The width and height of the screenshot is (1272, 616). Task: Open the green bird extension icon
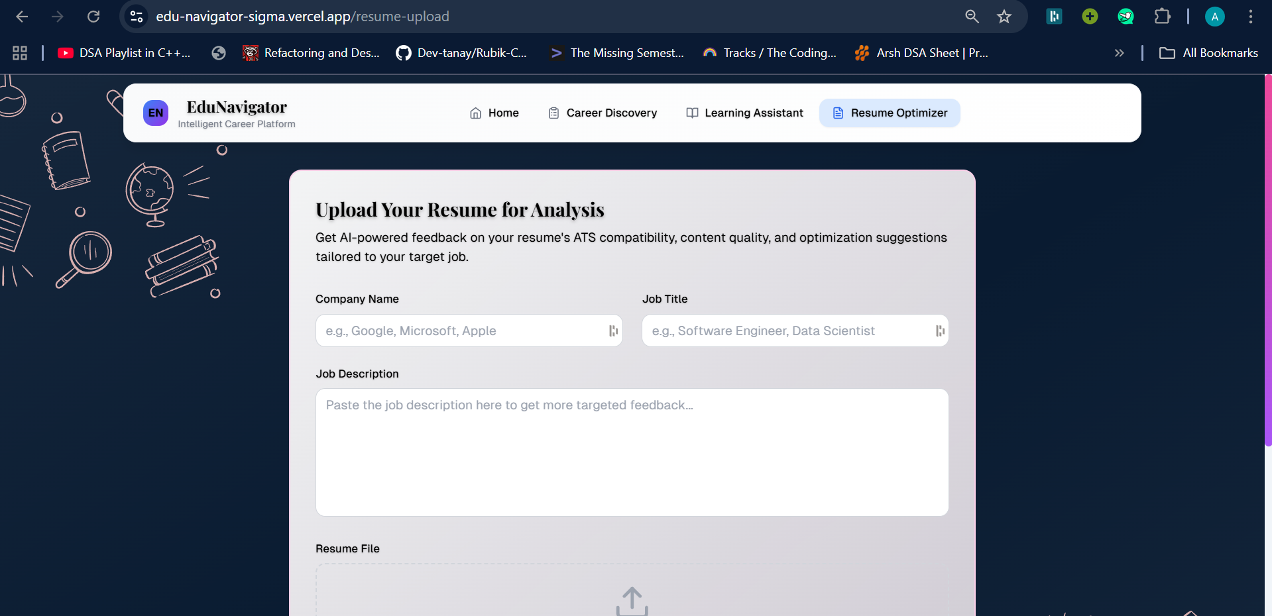pos(1126,17)
